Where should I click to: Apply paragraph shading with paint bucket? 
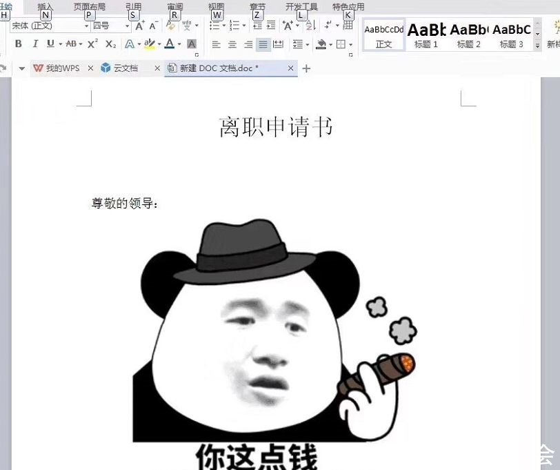pyautogui.click(x=321, y=44)
